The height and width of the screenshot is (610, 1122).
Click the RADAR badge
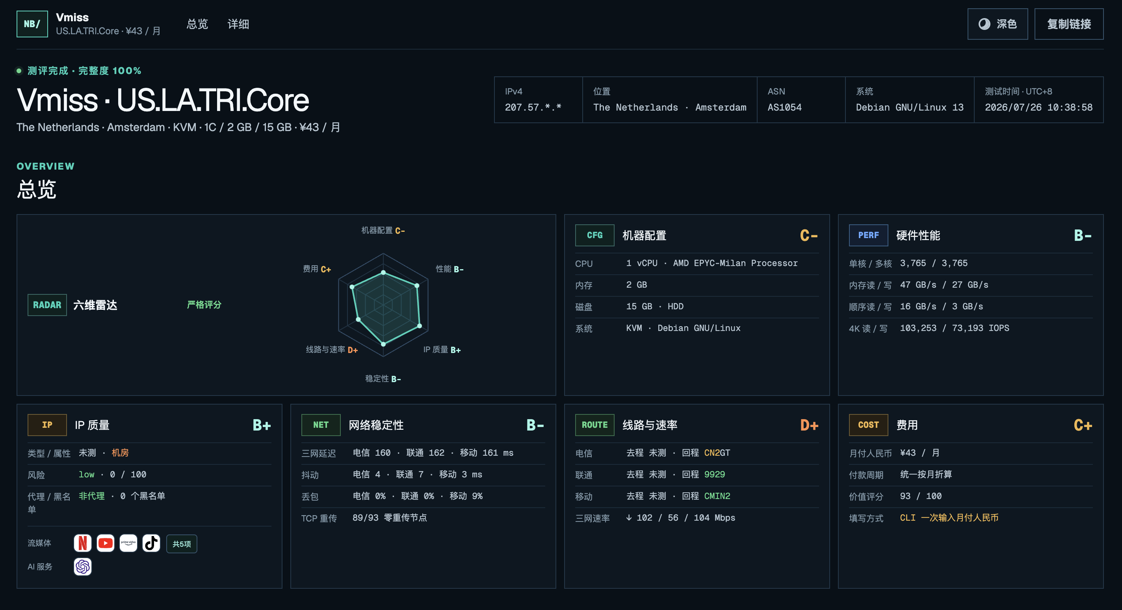click(x=47, y=305)
